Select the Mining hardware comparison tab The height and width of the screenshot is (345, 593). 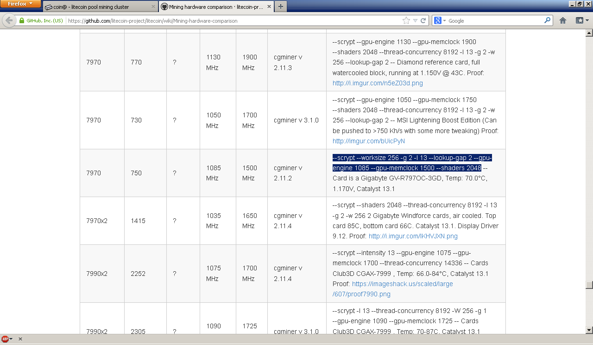click(x=216, y=7)
